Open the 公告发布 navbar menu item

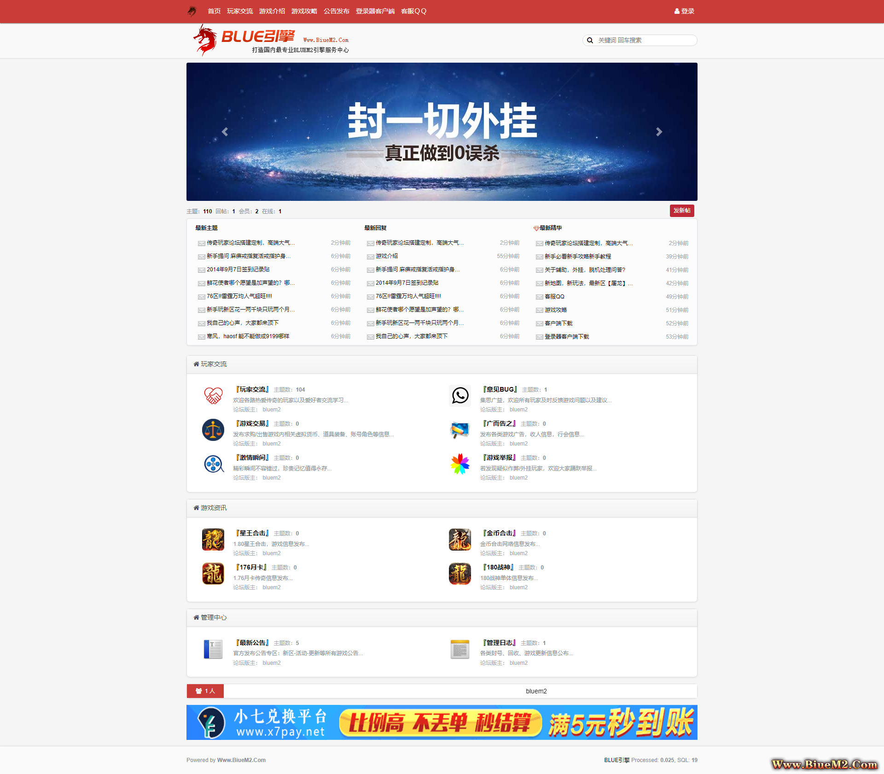tap(337, 11)
